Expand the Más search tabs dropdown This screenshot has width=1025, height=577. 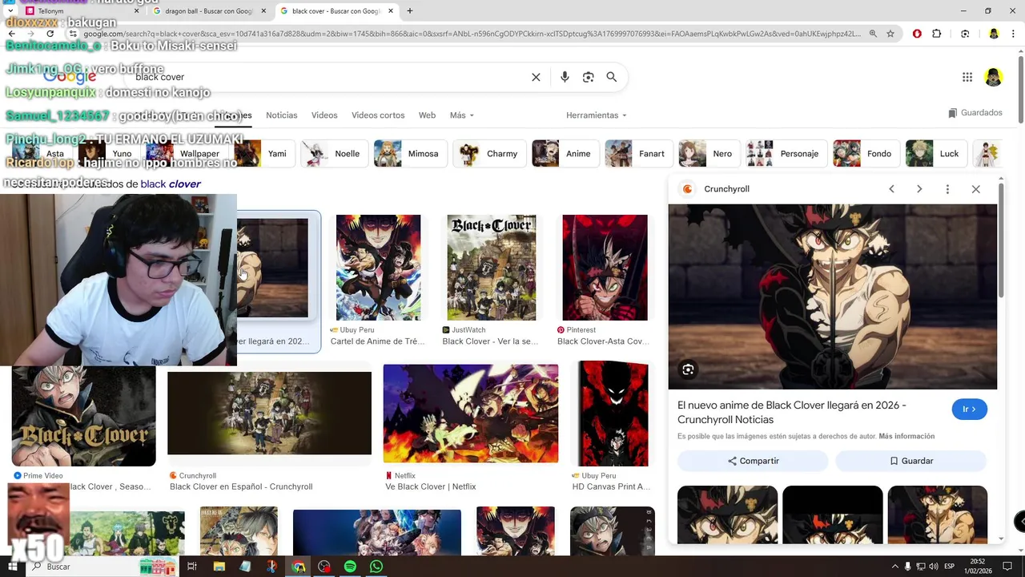(461, 115)
